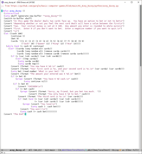Click the "In this game the dealer" string
Image resolution: width=142 pixels, height=154 pixels.
click(x=68, y=21)
